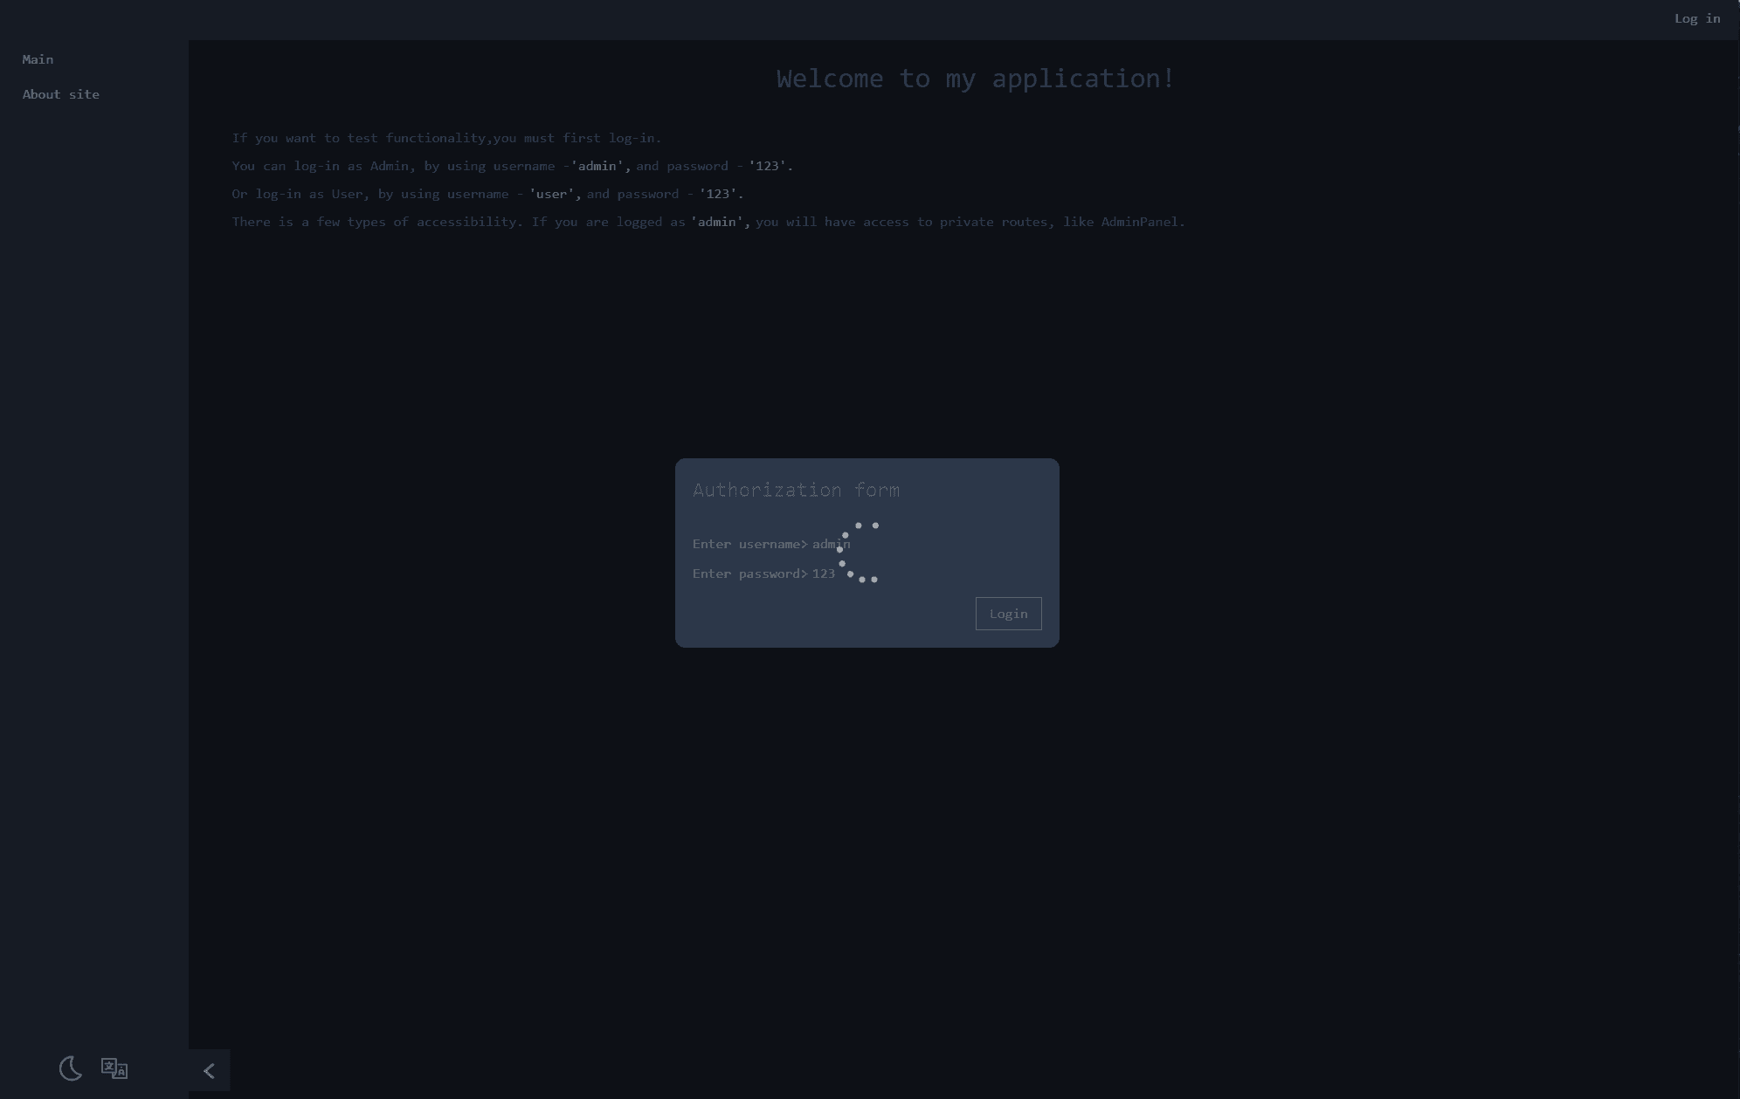Viewport: 1740px width, 1099px height.
Task: Open the About site page
Action: pos(61,94)
